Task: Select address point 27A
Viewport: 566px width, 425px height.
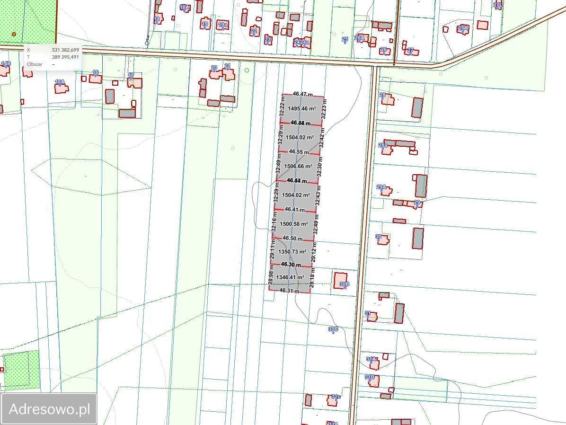Action: [x=462, y=29]
